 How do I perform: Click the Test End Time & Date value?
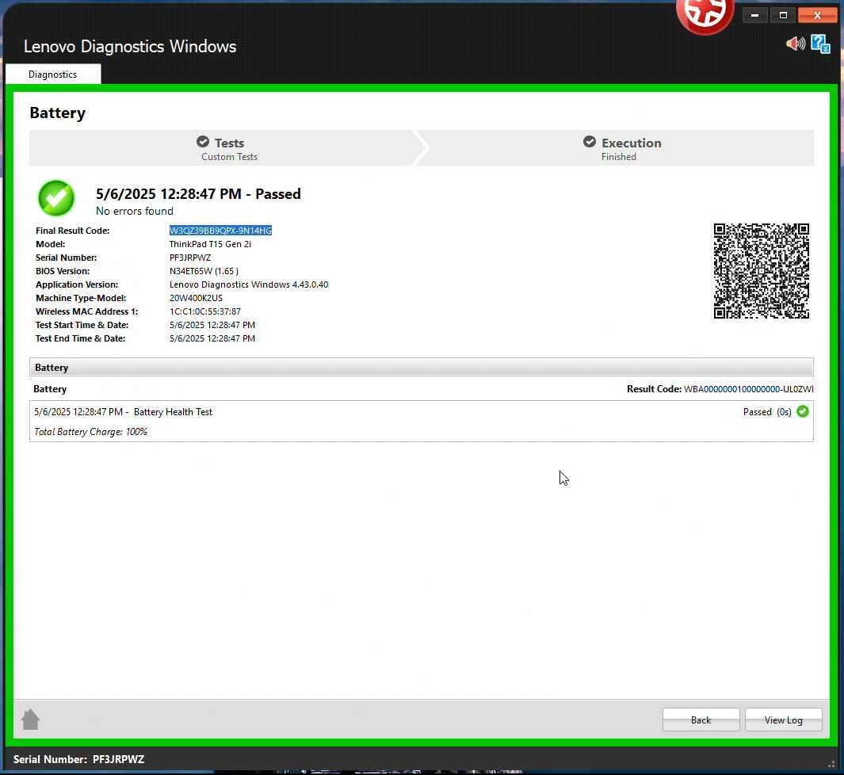tap(212, 338)
